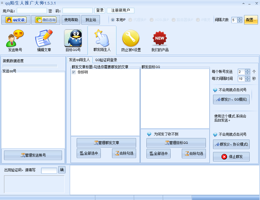Screen dimensions: 260x200
Task: Open 使用帮助
Action: [71, 20]
